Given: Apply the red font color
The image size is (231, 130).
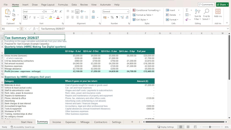Looking at the screenshot, I should 58,17.
